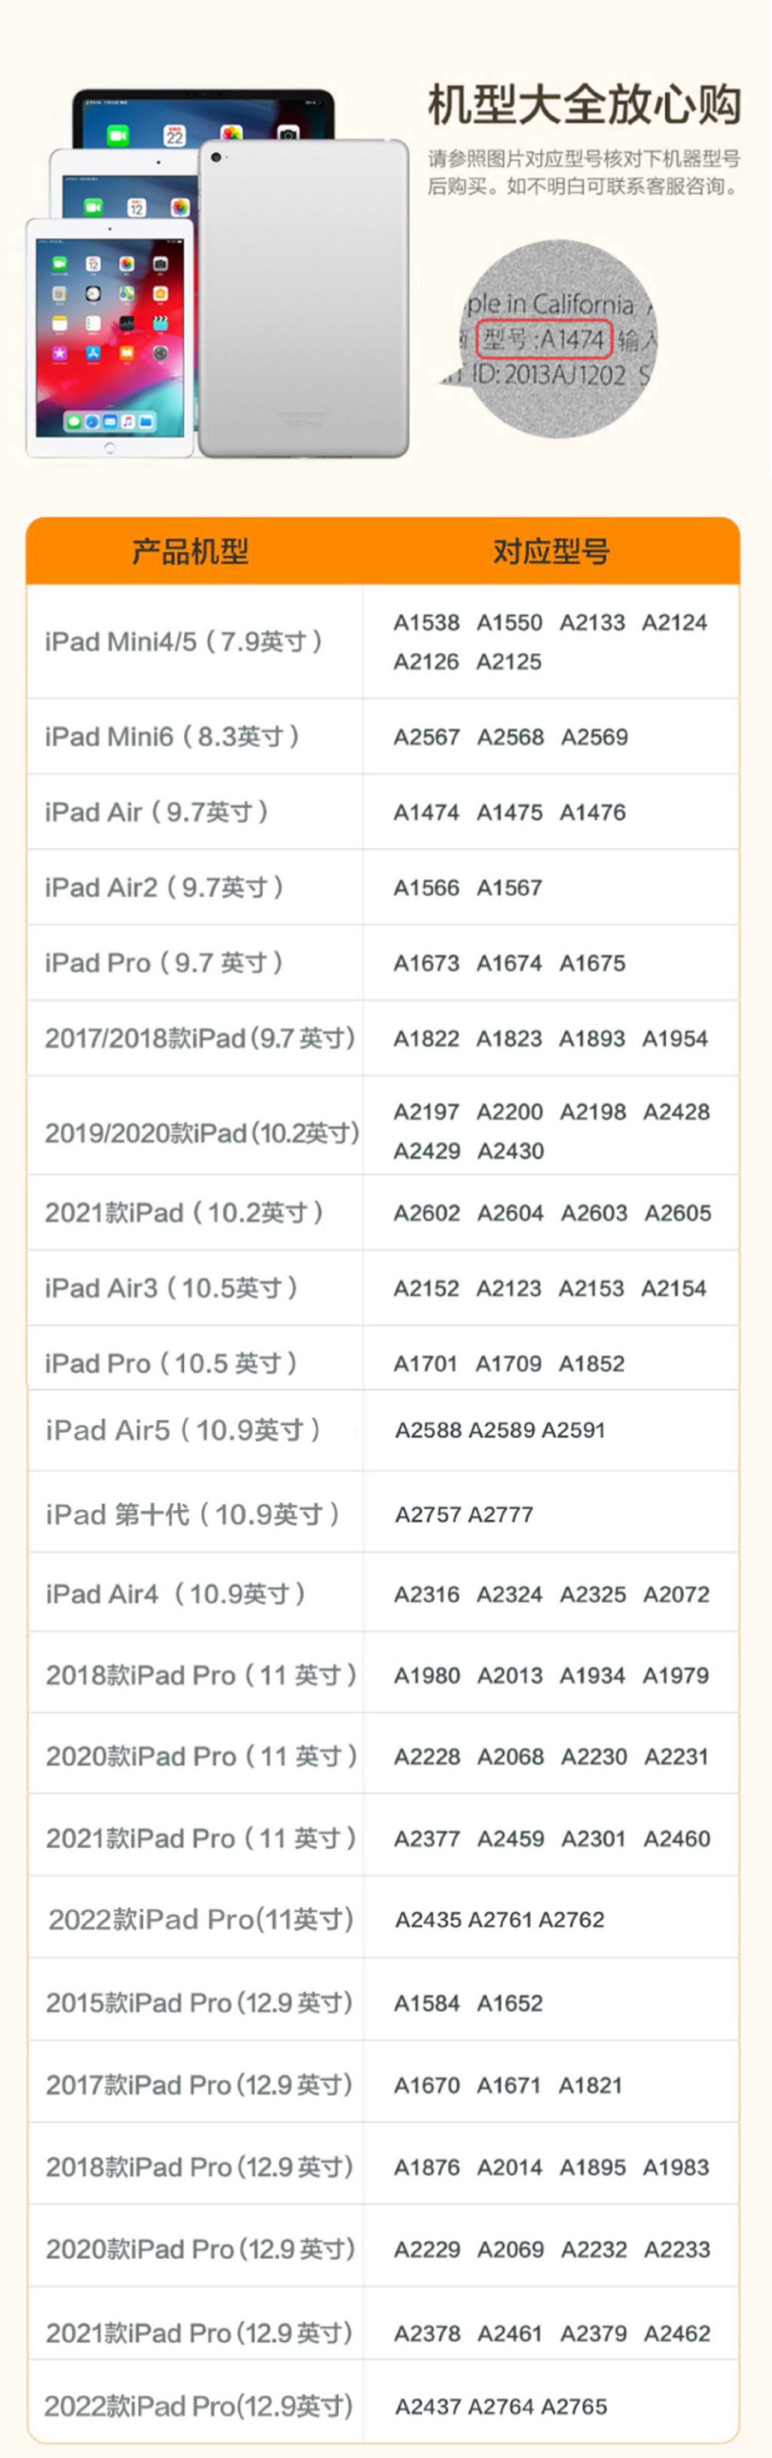Click model number A1567
This screenshot has width=772, height=2458.
click(x=510, y=887)
